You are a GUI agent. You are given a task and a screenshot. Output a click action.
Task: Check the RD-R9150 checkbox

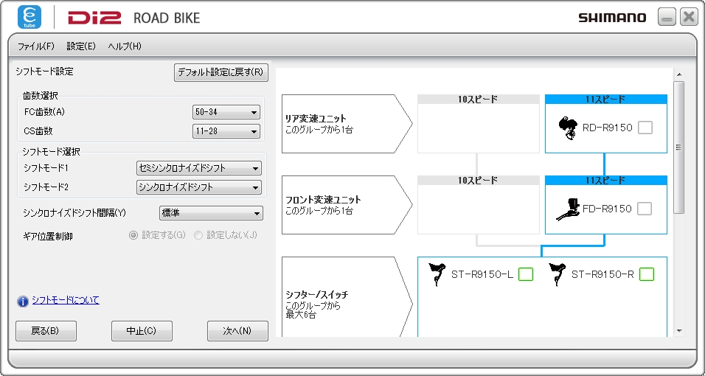pos(645,128)
